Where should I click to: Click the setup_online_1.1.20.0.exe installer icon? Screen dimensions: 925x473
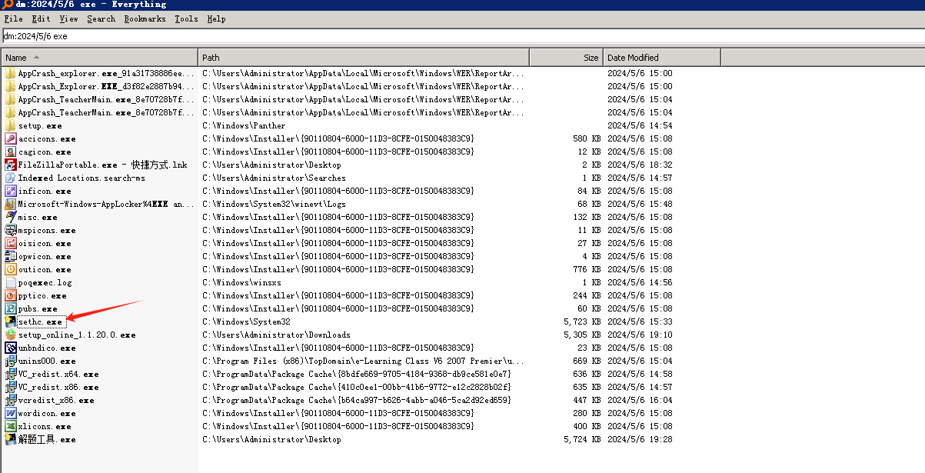[11, 335]
